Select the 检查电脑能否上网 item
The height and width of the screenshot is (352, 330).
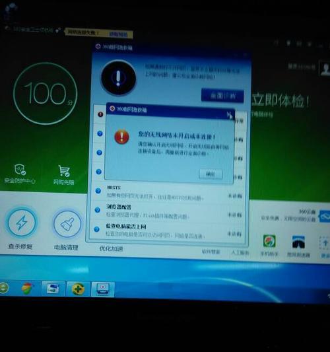[x=168, y=230]
